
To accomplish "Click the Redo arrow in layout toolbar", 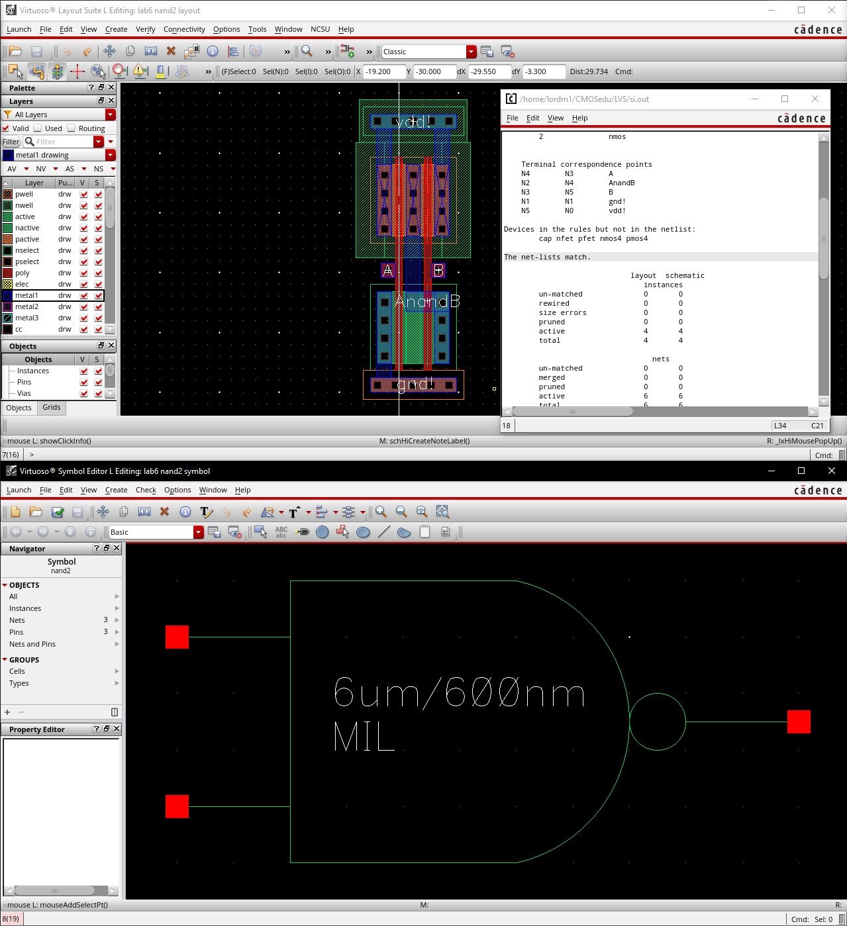I will click(x=87, y=52).
